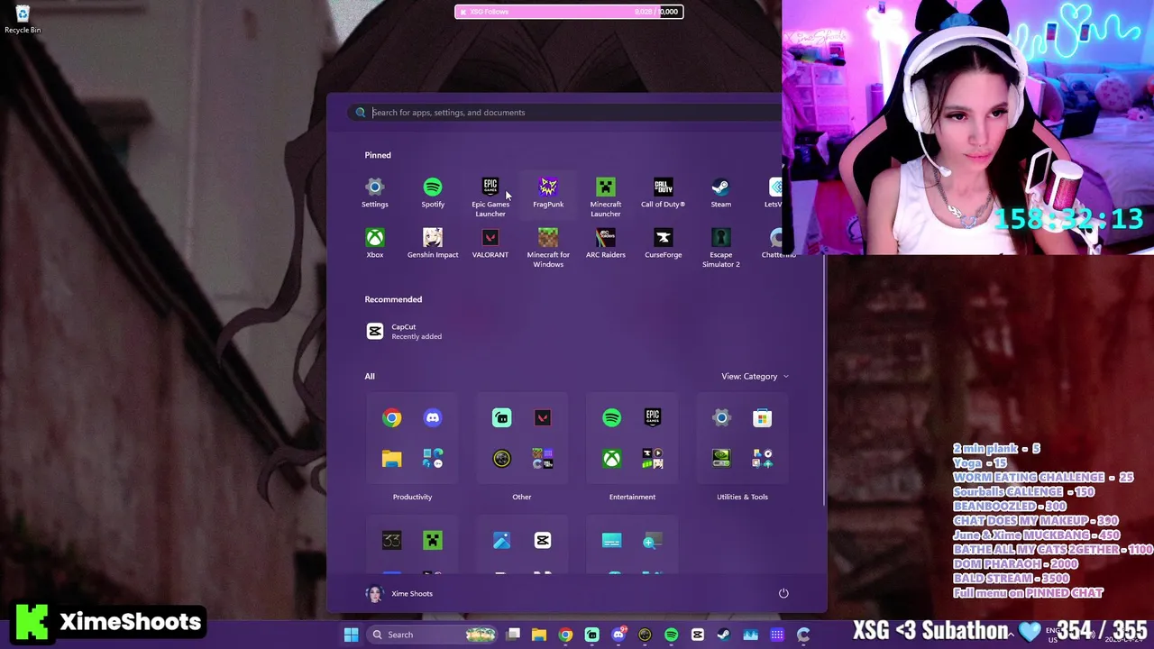Switch to Steam on the taskbar
The width and height of the screenshot is (1154, 649).
pos(724,635)
